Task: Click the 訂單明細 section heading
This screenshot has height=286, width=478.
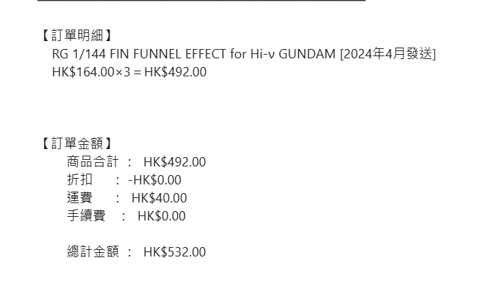Action: pos(77,35)
